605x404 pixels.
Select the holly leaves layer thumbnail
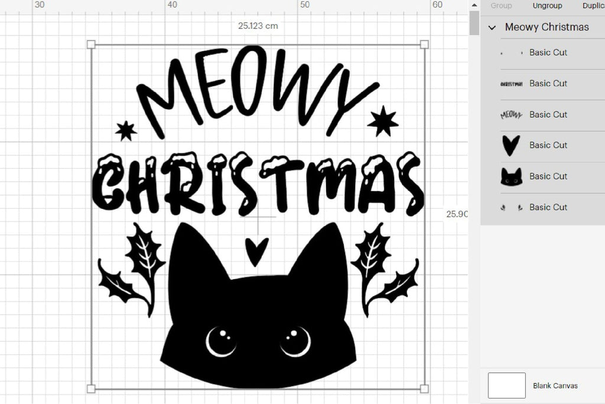point(512,208)
